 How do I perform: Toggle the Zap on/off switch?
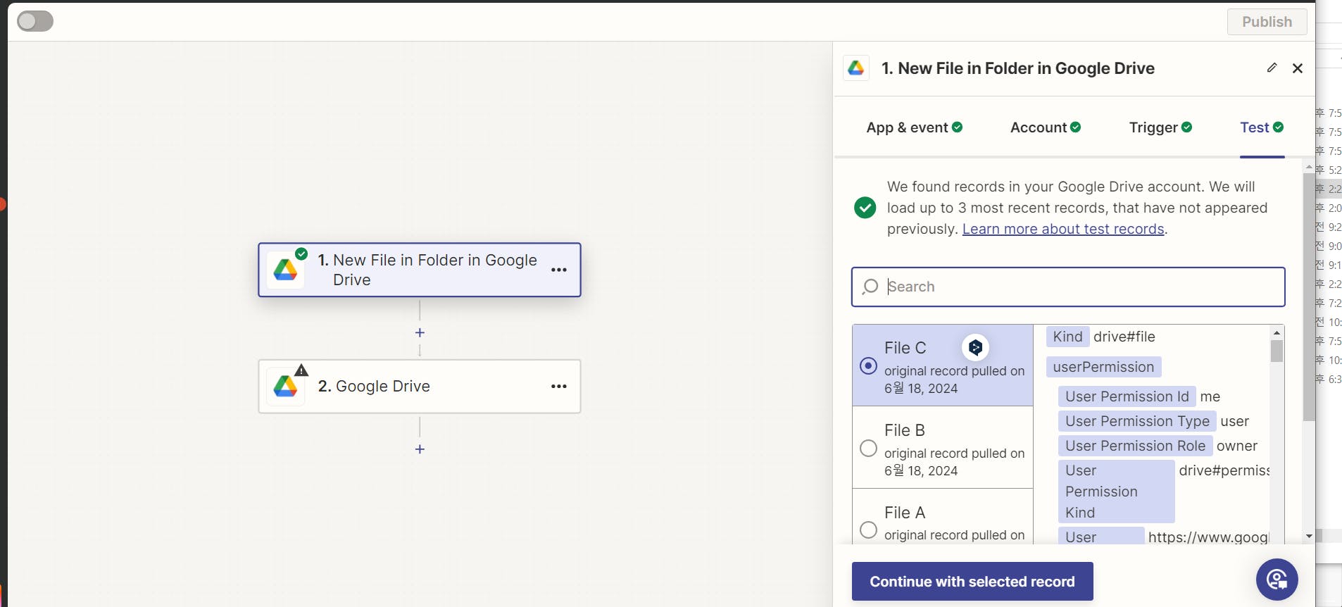tap(35, 21)
